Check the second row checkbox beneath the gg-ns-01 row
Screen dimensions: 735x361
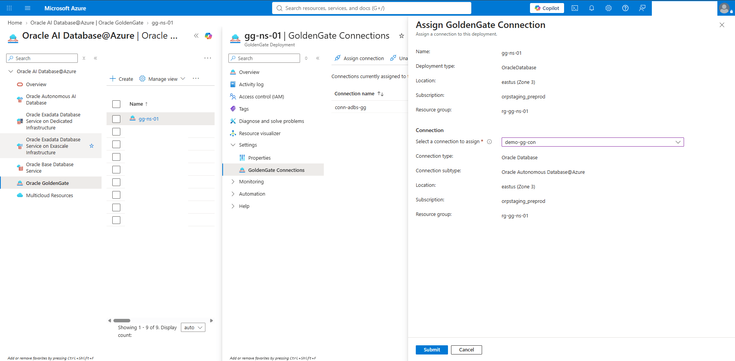tap(116, 144)
